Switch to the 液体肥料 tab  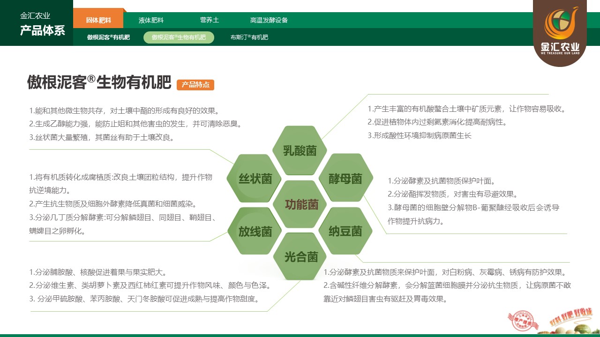151,21
